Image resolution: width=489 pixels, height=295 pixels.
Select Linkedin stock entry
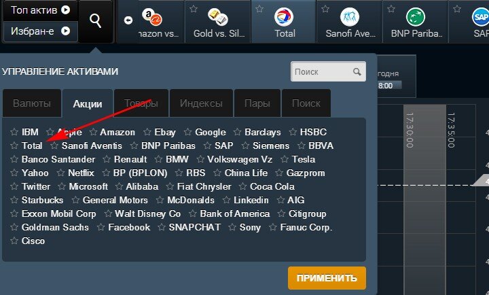tap(251, 200)
